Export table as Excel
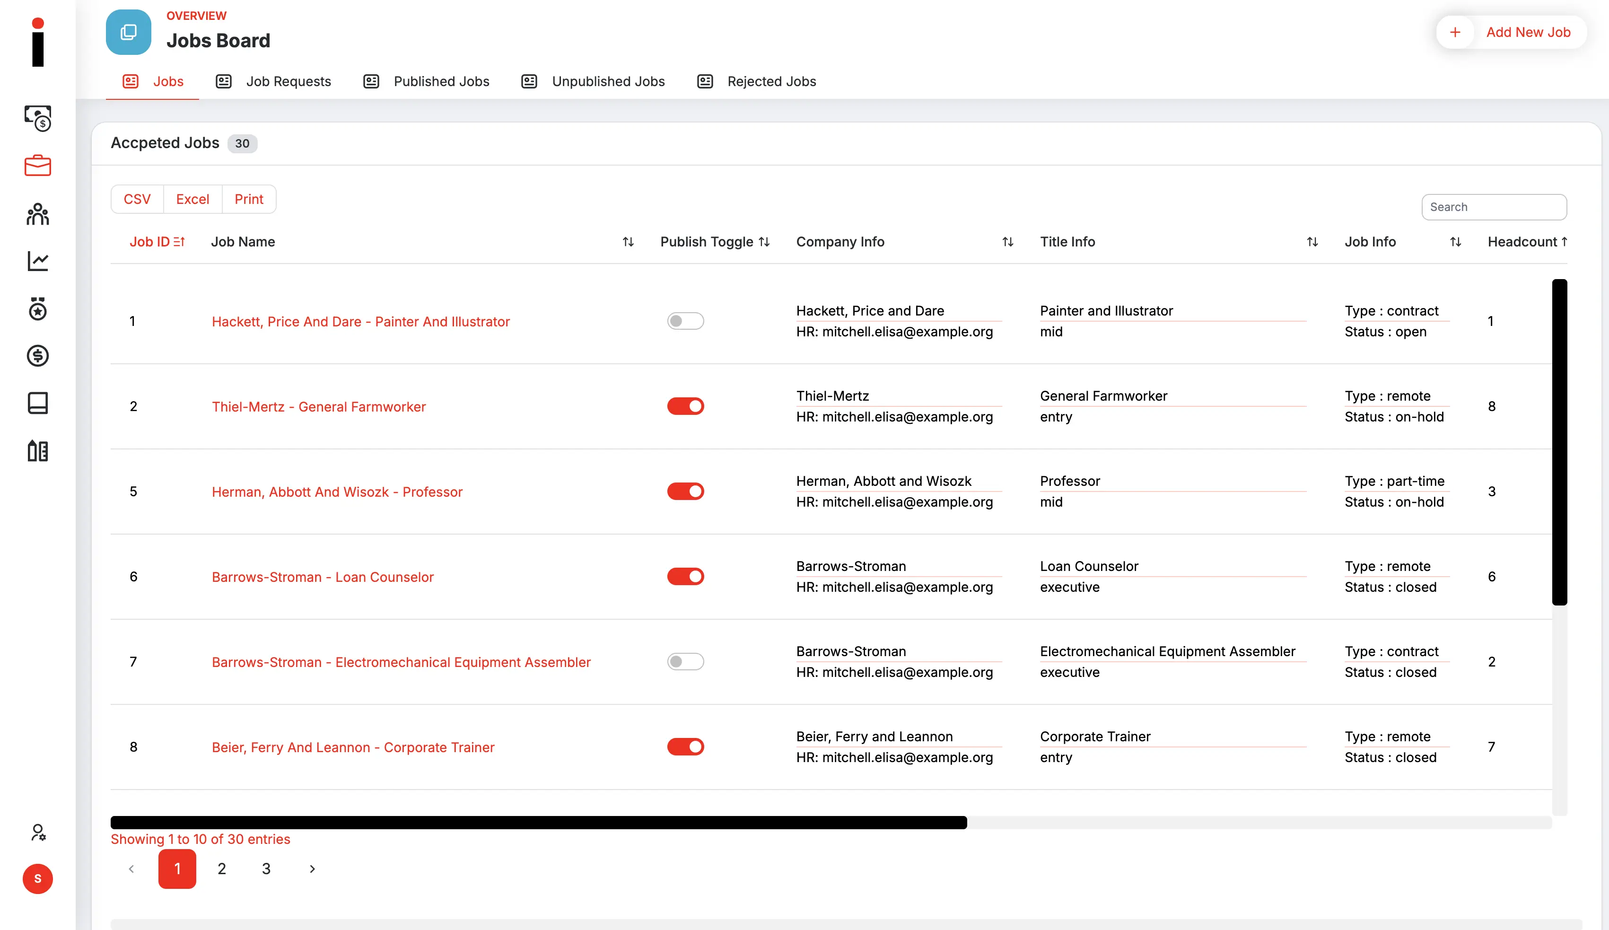Screen dimensions: 1609x930 pyautogui.click(x=193, y=199)
